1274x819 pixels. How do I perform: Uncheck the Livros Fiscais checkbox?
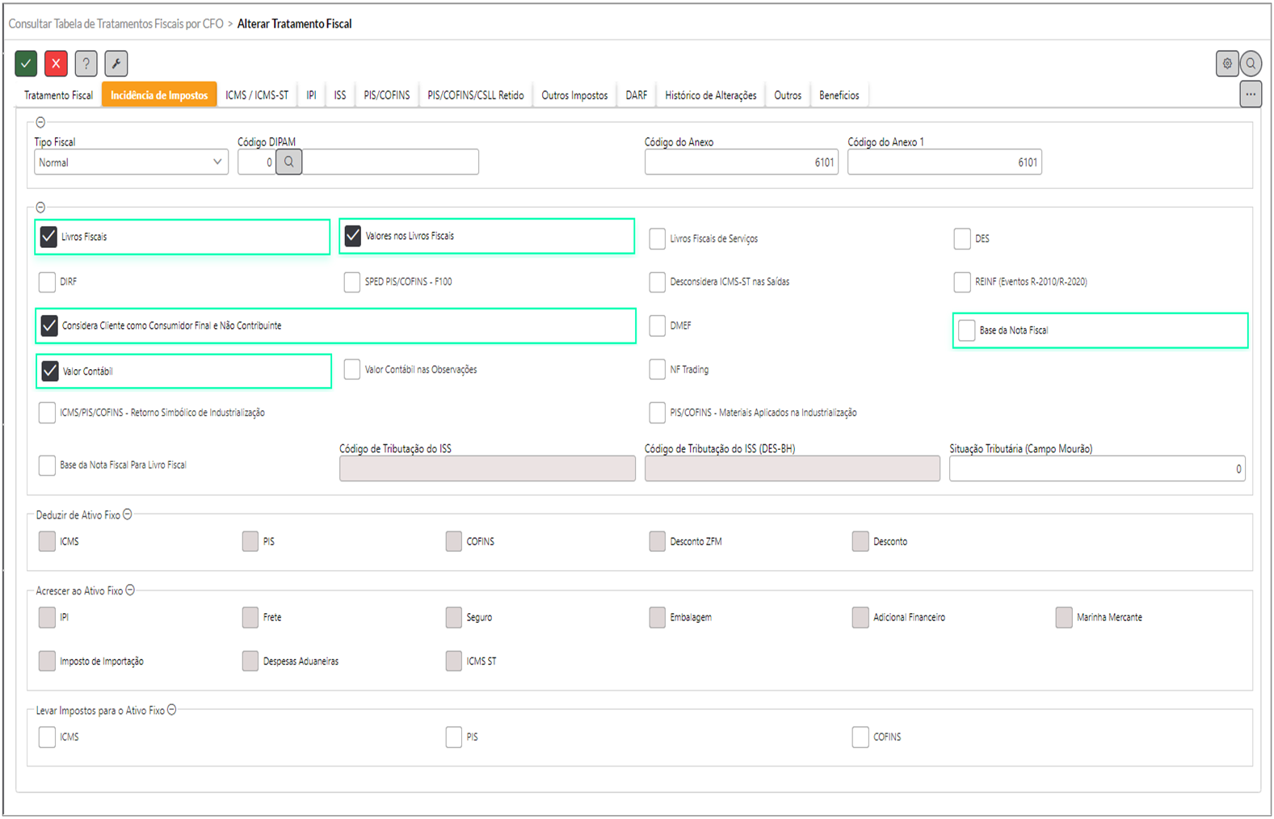pos(48,237)
